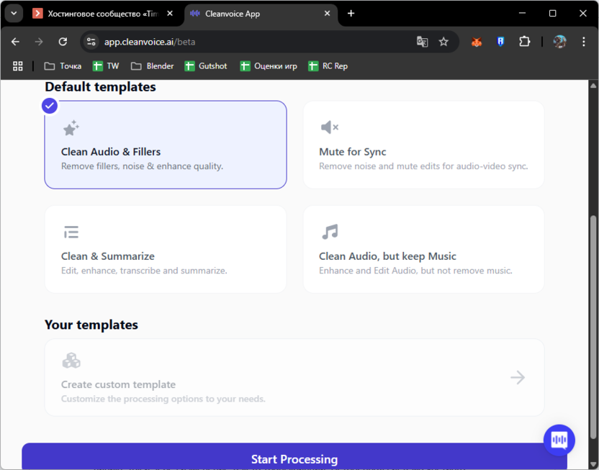Click the arrow on Create custom template
This screenshot has width=599, height=470.
click(517, 377)
